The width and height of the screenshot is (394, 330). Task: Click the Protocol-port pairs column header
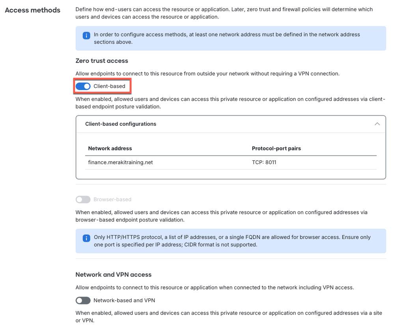(276, 148)
